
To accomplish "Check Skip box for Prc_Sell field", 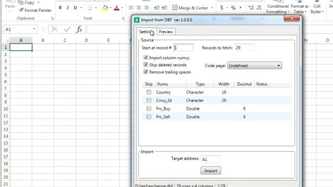I will (149, 116).
